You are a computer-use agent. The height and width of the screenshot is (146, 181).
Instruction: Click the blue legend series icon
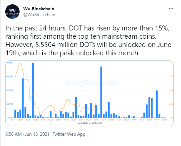tap(79, 123)
